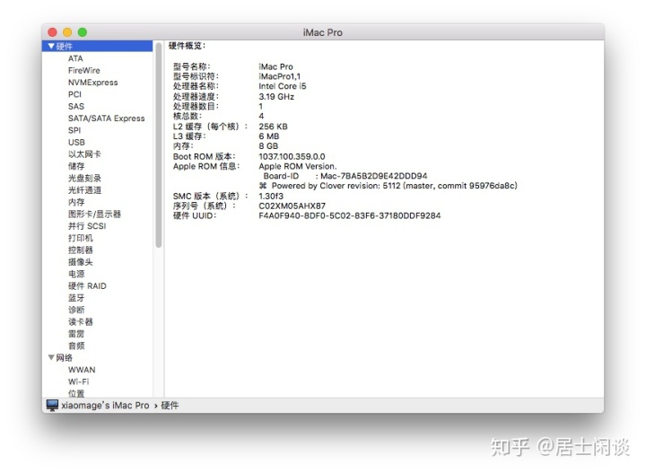Collapse the 硬件 hardware category triangle
This screenshot has height=473, width=646.
[x=51, y=46]
